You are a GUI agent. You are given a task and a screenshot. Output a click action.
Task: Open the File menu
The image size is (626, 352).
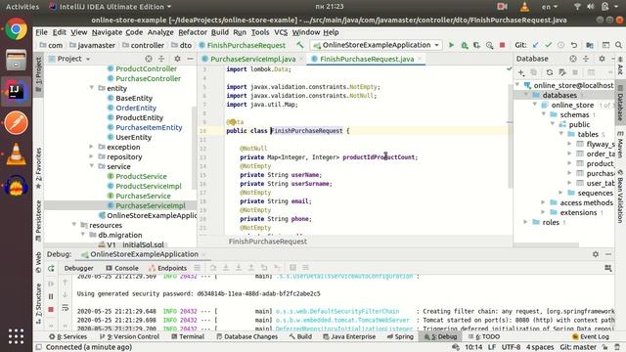[41, 32]
